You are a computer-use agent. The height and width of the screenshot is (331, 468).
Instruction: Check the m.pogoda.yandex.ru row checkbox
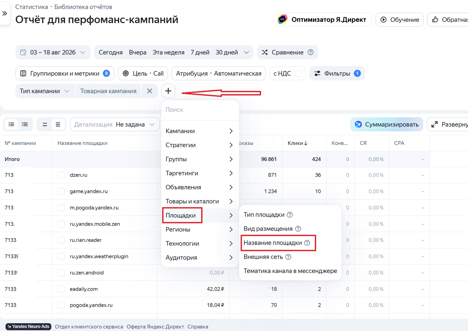(61, 208)
